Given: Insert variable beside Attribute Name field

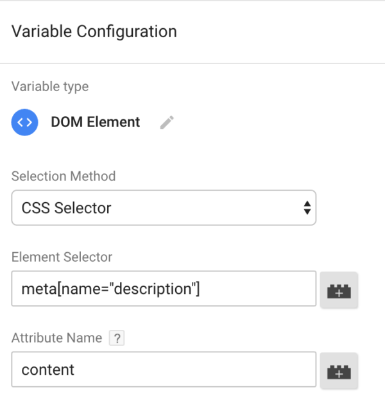Looking at the screenshot, I should [x=339, y=370].
